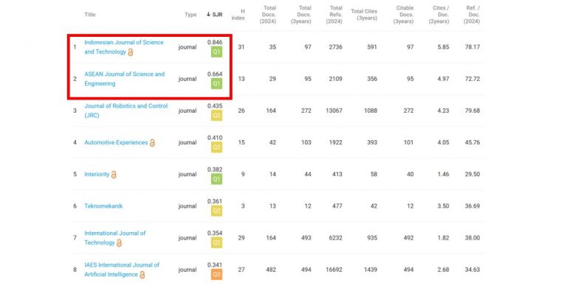Select total docs value 482
567x294 pixels.
coord(271,270)
